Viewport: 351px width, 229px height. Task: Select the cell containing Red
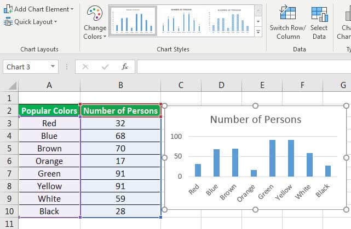click(49, 123)
